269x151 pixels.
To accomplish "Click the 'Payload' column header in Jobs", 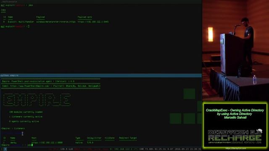I will (40, 17).
